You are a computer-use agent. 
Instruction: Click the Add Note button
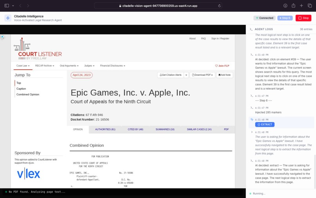click(x=225, y=75)
